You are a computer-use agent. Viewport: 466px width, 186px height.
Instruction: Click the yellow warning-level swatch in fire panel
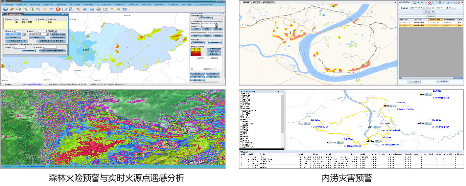coord(196,49)
